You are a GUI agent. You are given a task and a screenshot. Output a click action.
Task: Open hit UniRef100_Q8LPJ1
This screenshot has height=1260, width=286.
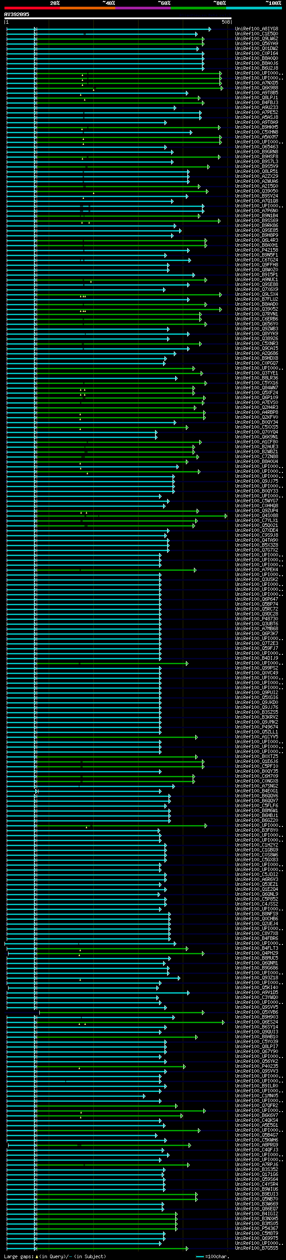pos(257,98)
